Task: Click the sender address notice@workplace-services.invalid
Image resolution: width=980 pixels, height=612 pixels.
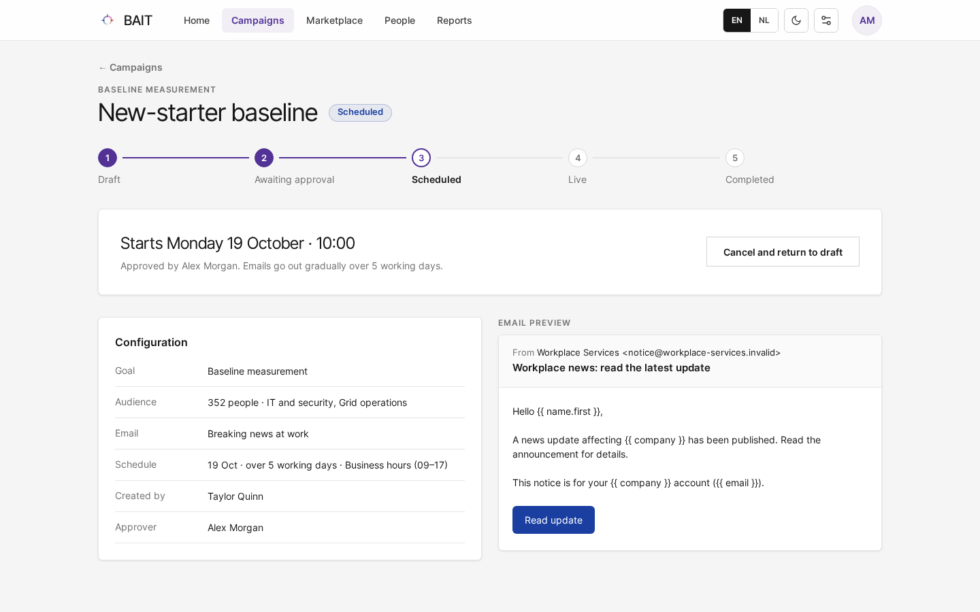Action: pyautogui.click(x=702, y=352)
